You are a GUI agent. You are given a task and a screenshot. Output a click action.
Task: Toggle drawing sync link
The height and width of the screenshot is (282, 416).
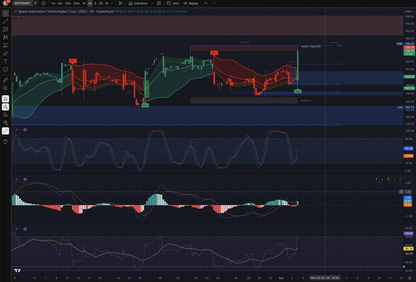(x=6, y=131)
